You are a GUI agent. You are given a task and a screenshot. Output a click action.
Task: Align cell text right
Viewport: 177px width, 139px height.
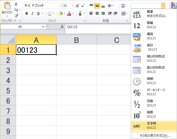click(103, 13)
